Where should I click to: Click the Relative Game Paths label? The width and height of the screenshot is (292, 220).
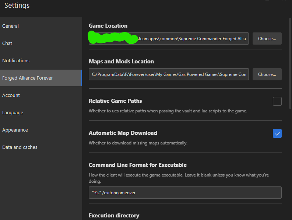(x=115, y=101)
